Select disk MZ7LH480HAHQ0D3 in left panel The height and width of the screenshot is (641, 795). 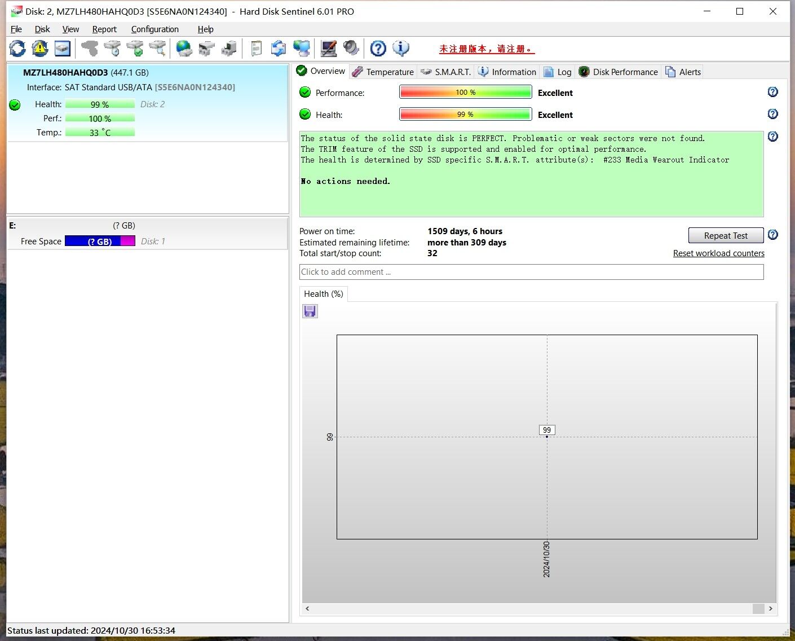pos(147,102)
